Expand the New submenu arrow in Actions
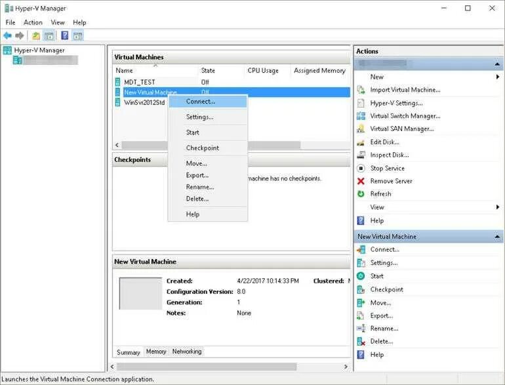 [x=498, y=77]
